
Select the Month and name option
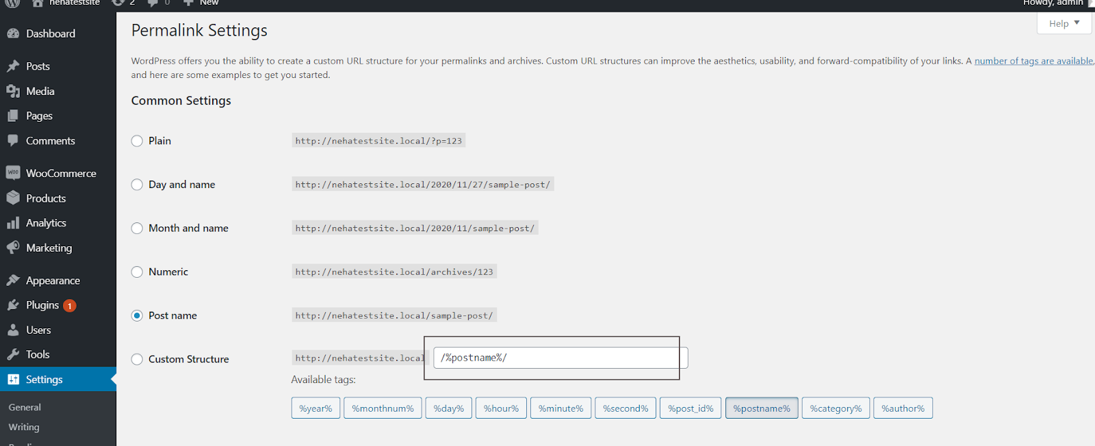[x=137, y=228]
